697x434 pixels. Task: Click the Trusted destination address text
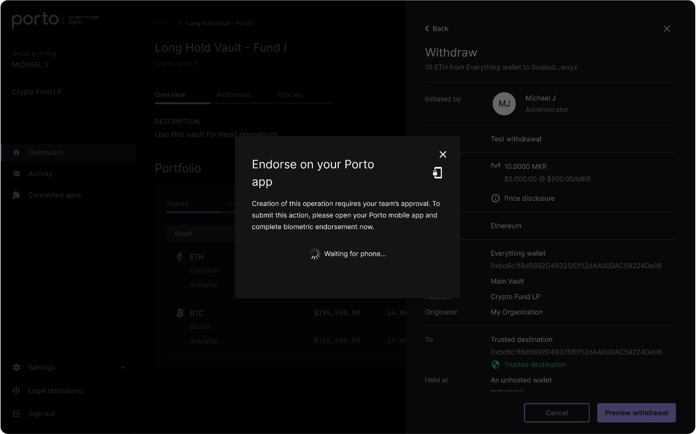click(x=576, y=352)
